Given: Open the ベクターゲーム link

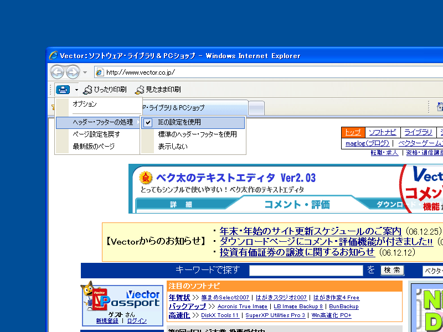Looking at the screenshot, I should pyautogui.click(x=420, y=143).
